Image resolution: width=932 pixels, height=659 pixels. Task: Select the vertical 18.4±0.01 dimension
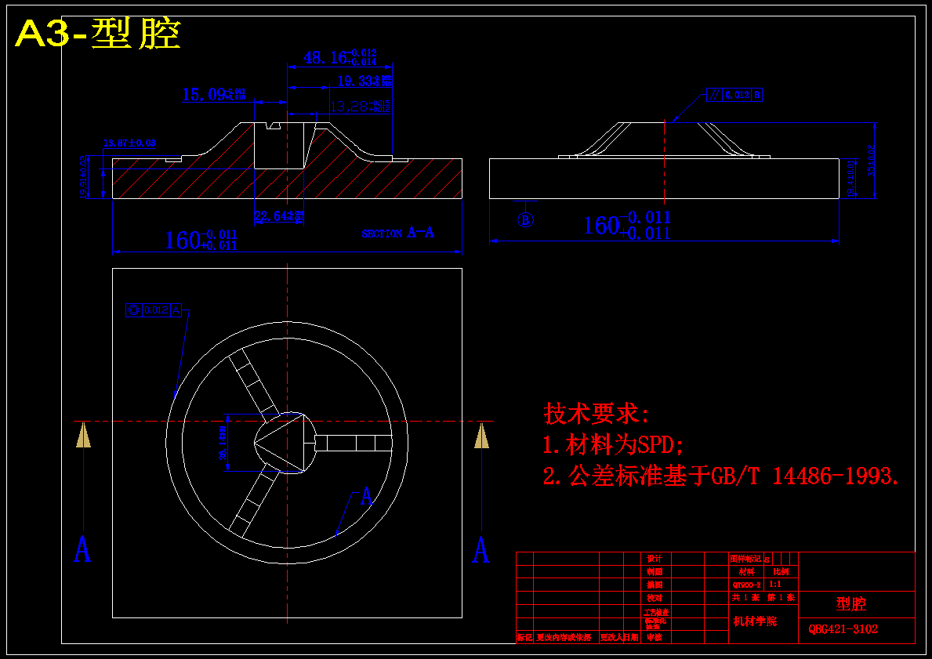point(850,178)
